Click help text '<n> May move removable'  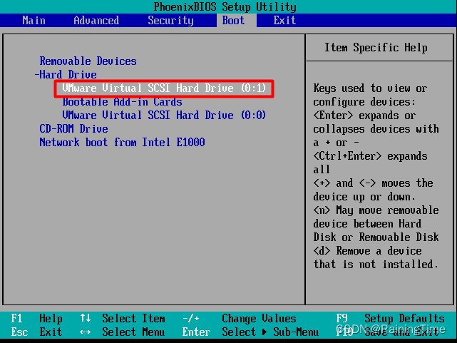[x=376, y=210]
